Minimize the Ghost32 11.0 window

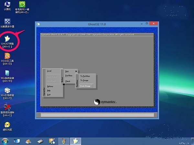[x=142, y=24]
